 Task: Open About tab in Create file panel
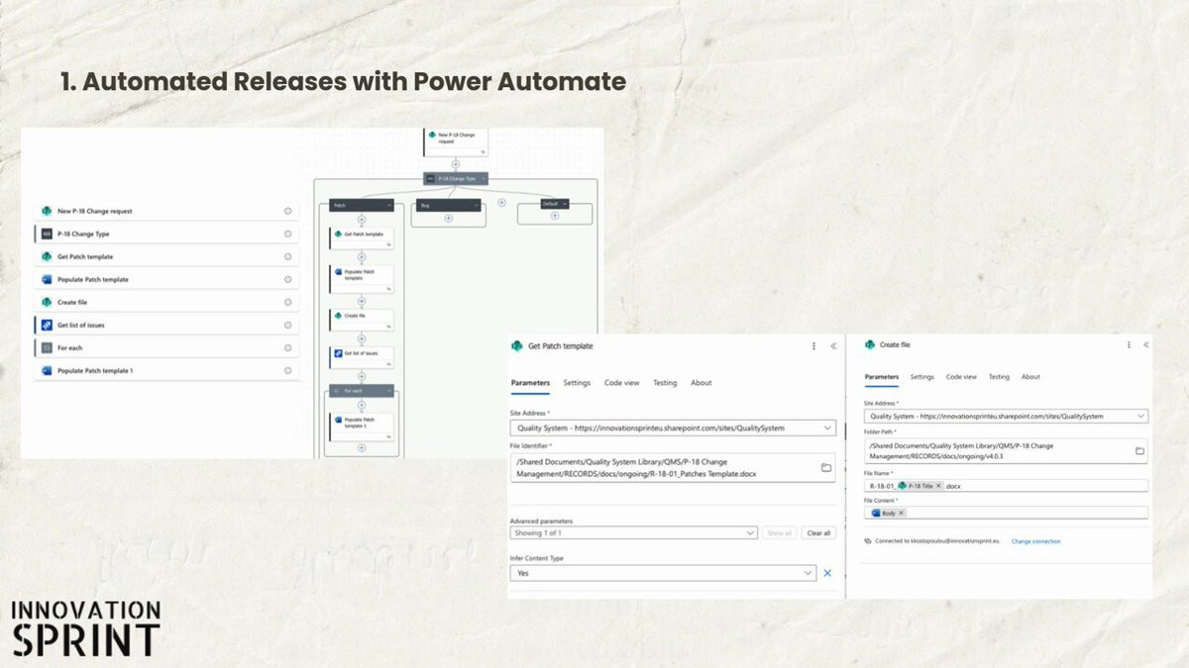coord(1030,377)
